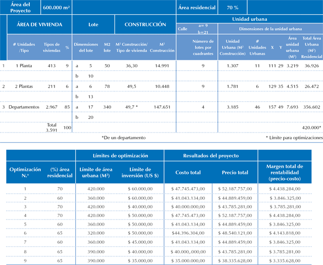The height and width of the screenshot is (265, 323).
Task: Click optimization 1 price '$ 52.187.757,00'
Action: coord(235,189)
